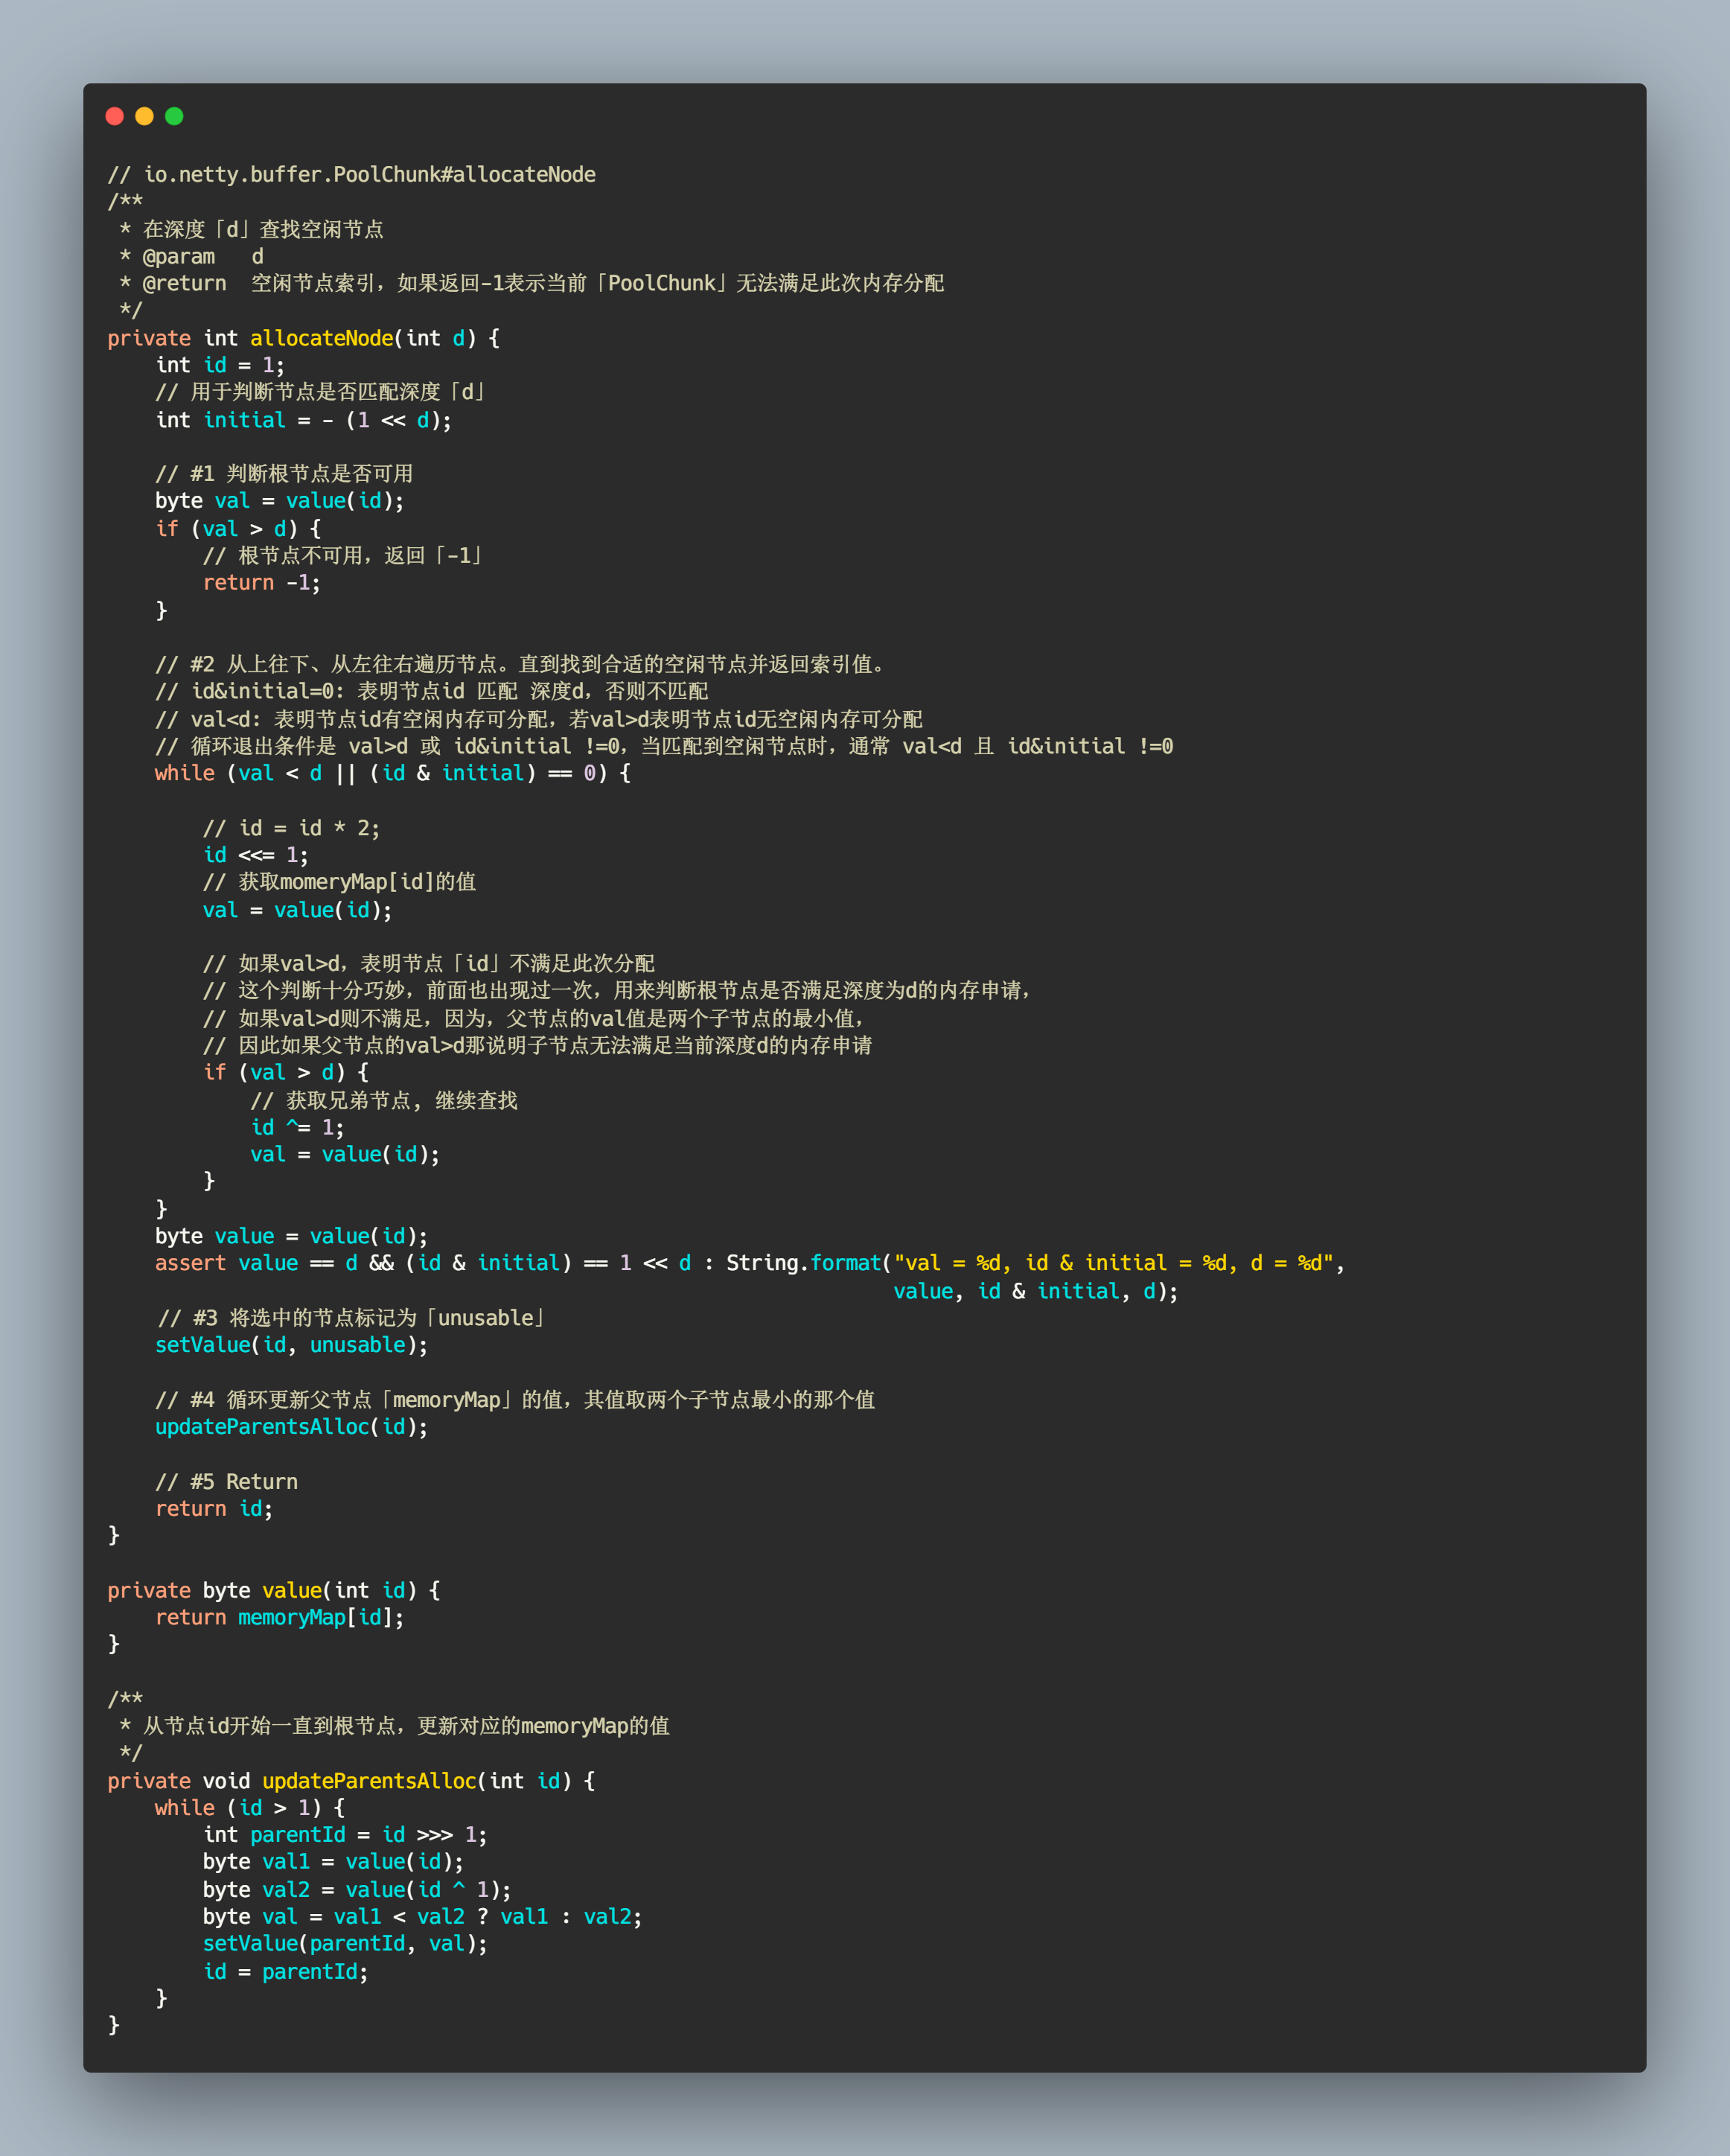Click the setValue(id, unusable) call
The width and height of the screenshot is (1730, 2156).
point(291,1345)
